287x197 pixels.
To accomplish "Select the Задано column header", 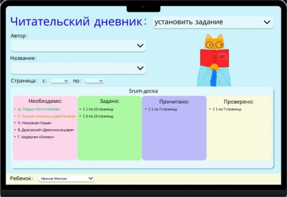I will pyautogui.click(x=109, y=101).
